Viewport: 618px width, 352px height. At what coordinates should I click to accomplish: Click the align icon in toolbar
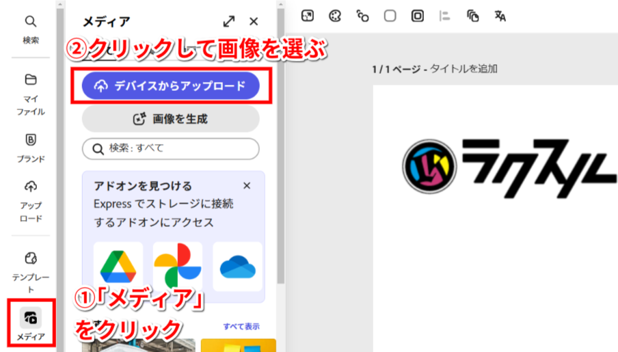tap(445, 16)
